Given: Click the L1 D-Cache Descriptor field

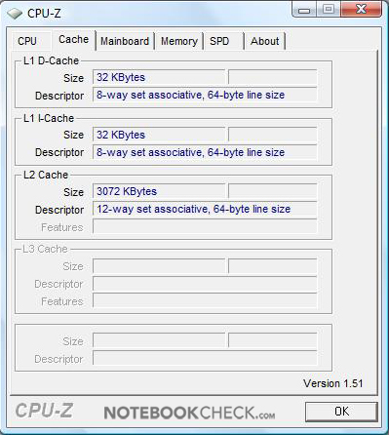Looking at the screenshot, I should (205, 95).
